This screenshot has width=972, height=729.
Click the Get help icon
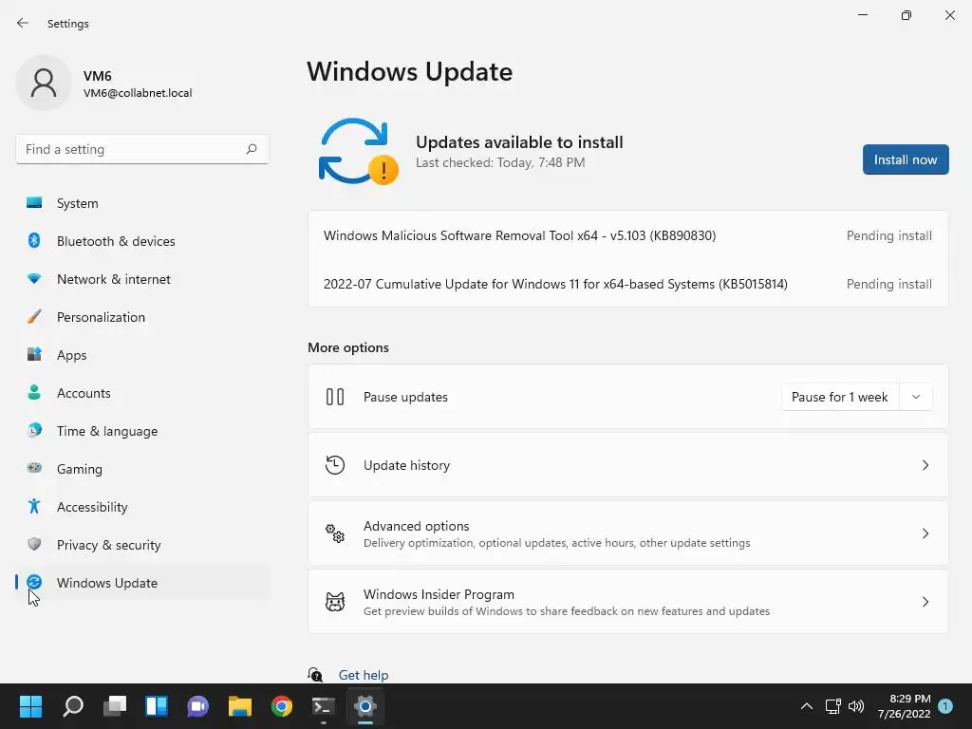(315, 675)
